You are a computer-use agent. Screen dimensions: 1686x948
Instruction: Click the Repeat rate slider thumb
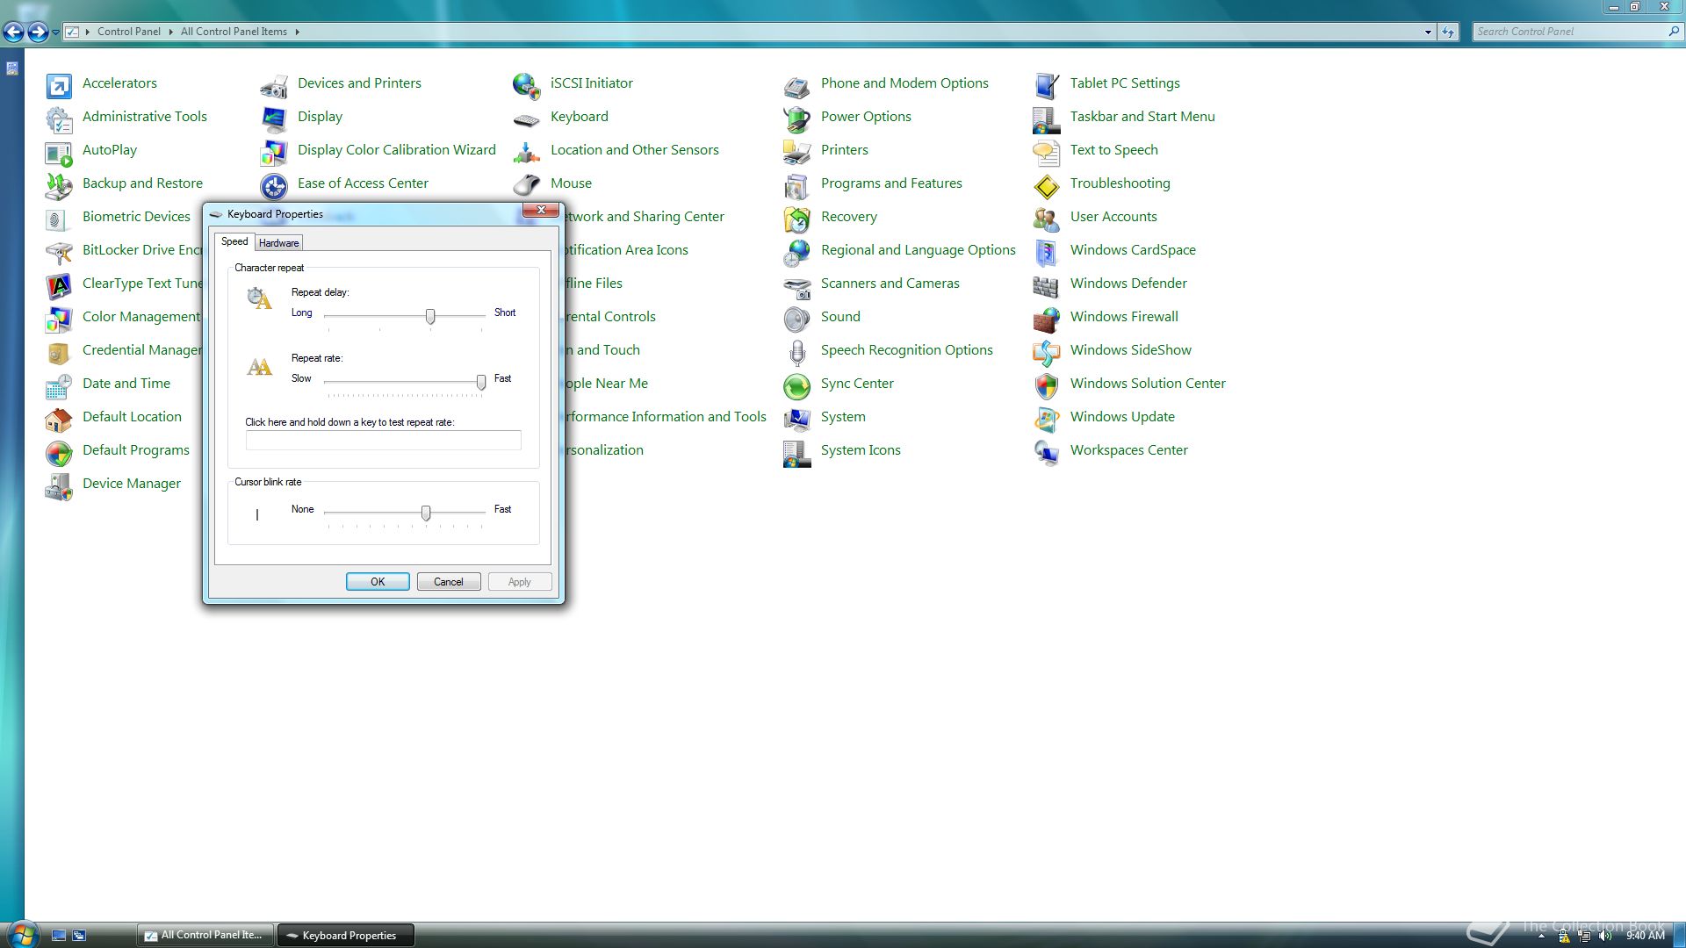point(481,382)
